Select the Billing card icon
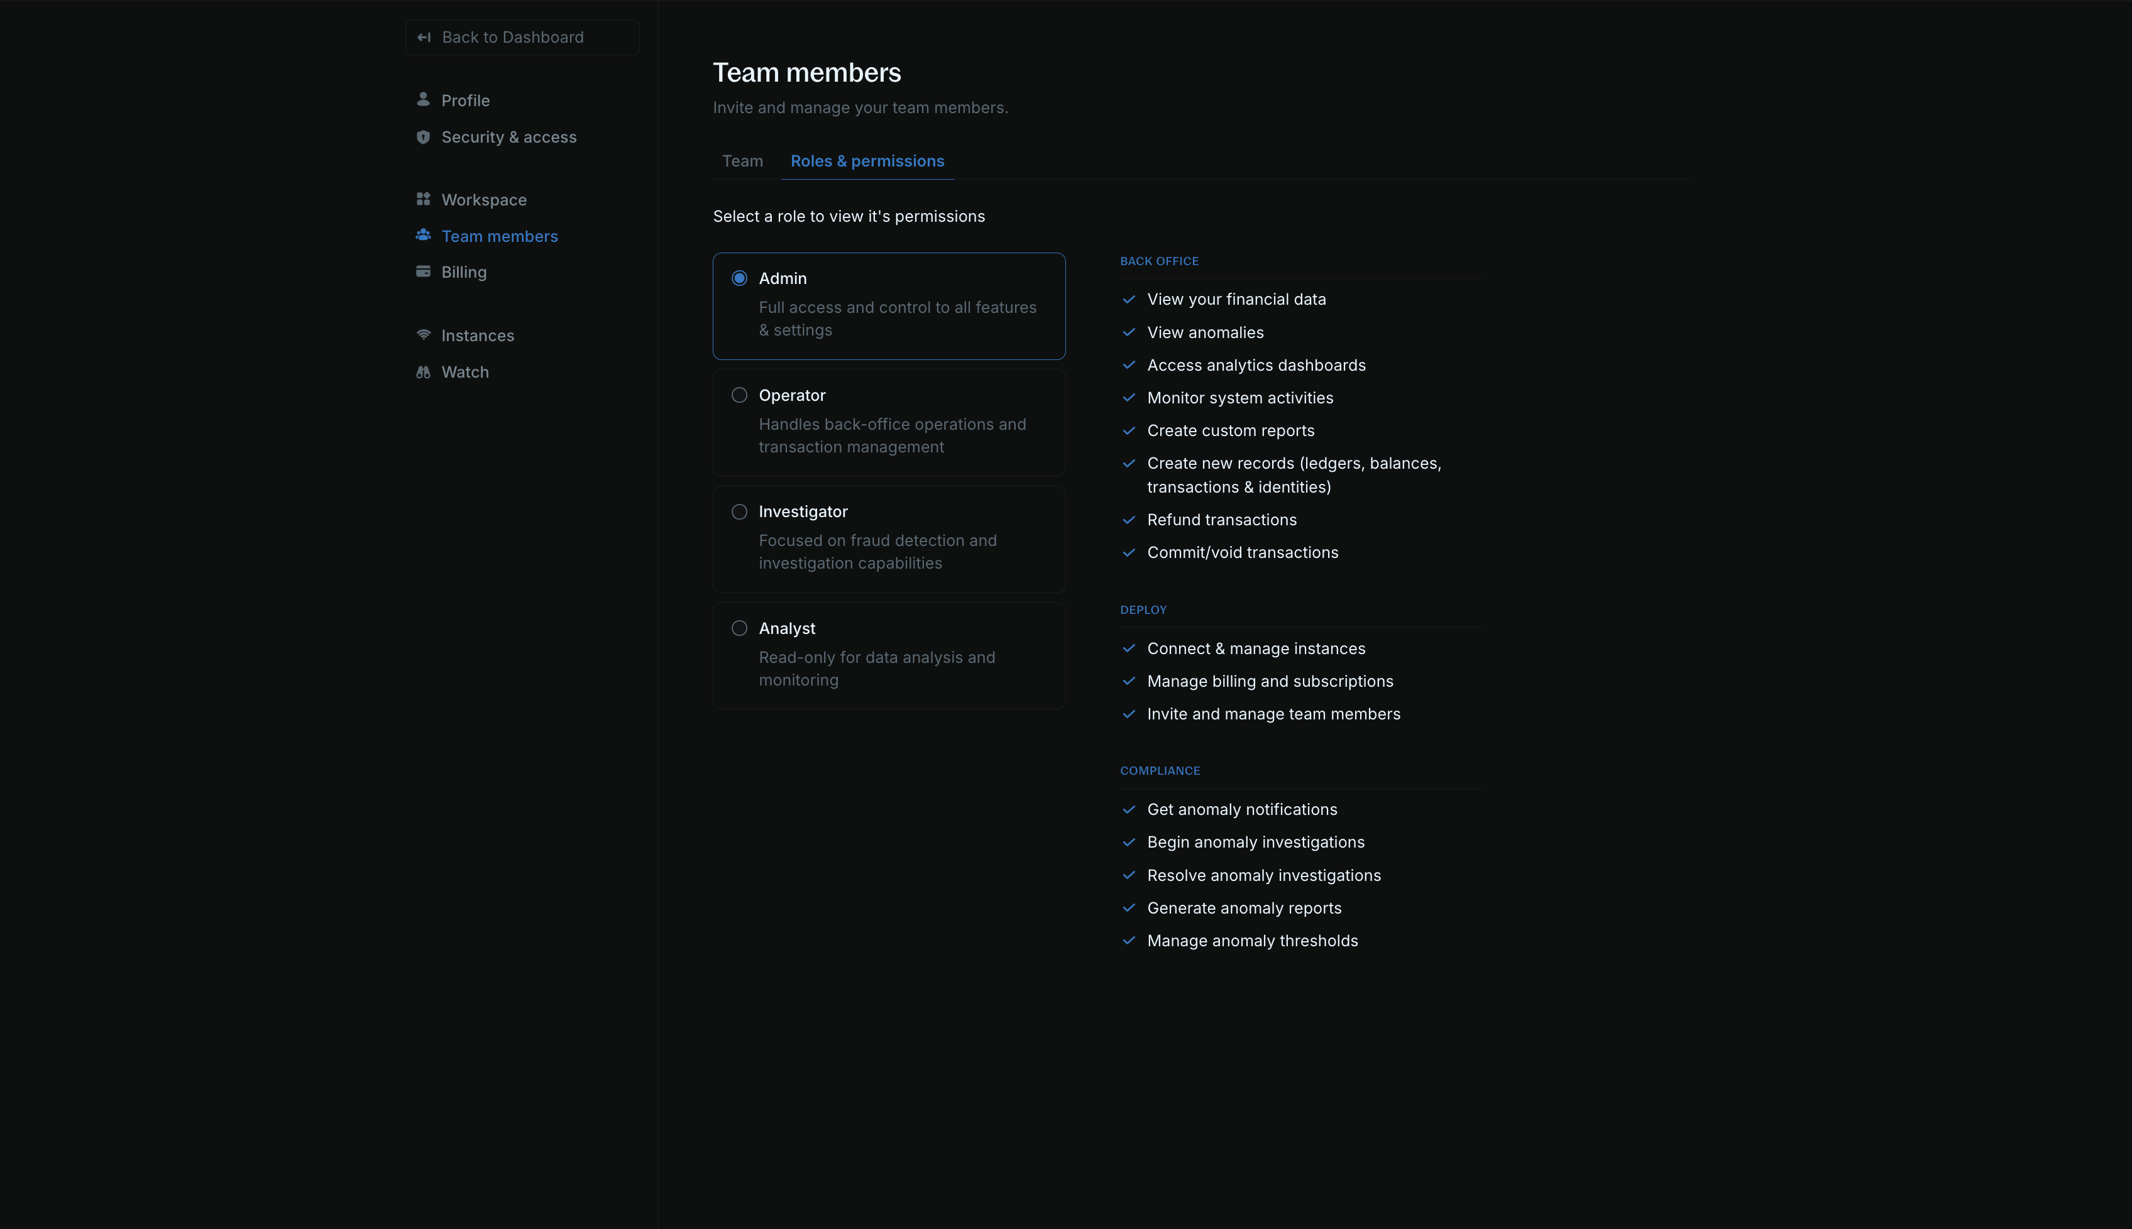Viewport: 2132px width, 1229px height. [x=424, y=272]
